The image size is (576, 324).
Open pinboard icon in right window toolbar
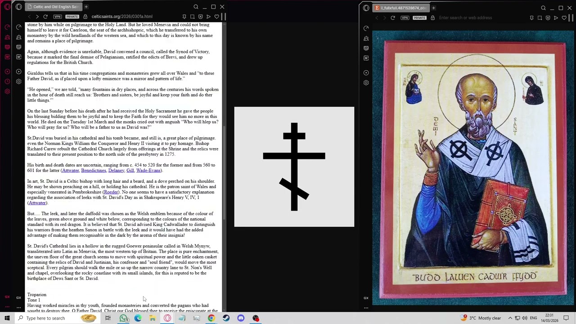pyautogui.click(x=531, y=18)
